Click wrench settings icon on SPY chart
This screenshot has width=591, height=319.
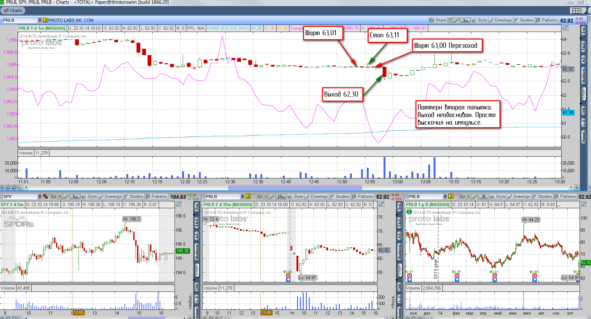[x=66, y=197]
